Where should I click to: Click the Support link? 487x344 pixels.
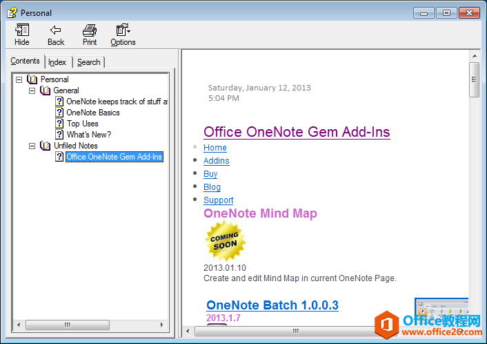coord(218,200)
